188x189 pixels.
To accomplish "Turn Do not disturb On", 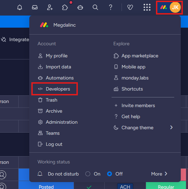I will tap(88, 174).
